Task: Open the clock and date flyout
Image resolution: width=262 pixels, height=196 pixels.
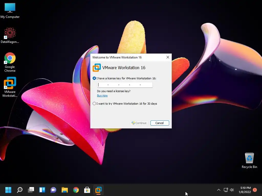Action: 245,190
